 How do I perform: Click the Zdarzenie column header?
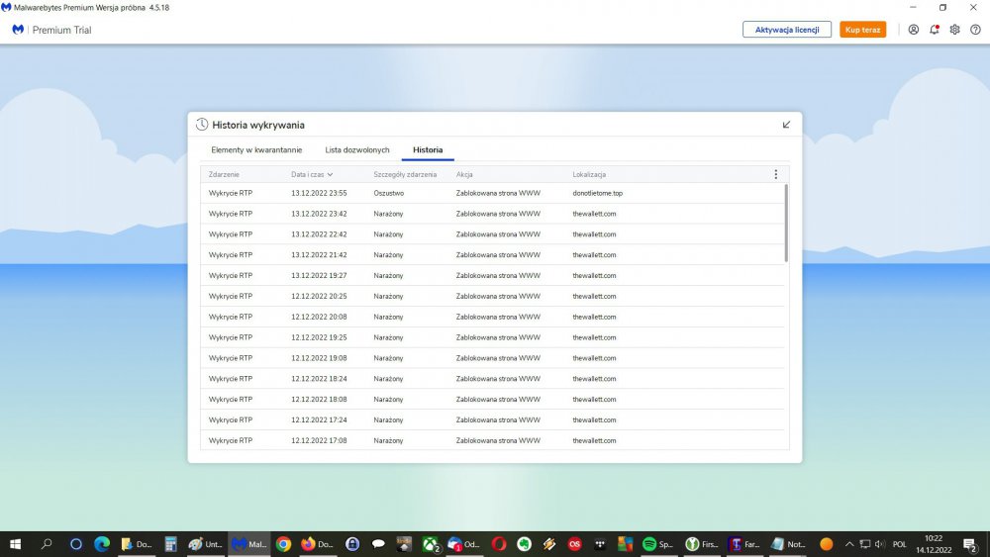(x=224, y=174)
